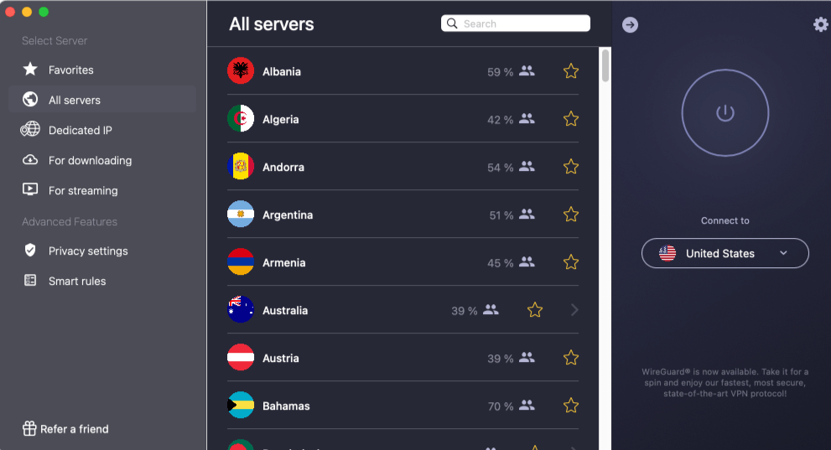Click Argentina's 51 % load value

pos(501,215)
